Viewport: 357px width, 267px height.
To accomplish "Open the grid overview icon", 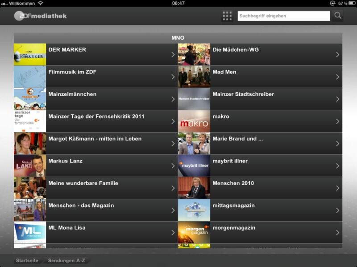I will pos(227,16).
